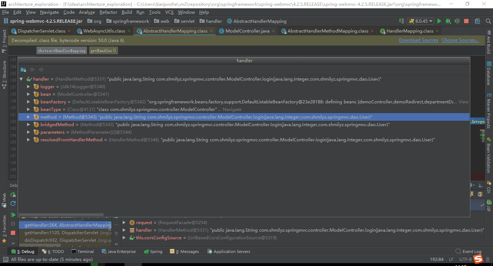Click Set as root icon in handler popup
This screenshot has width=493, height=266.
pos(23,69)
